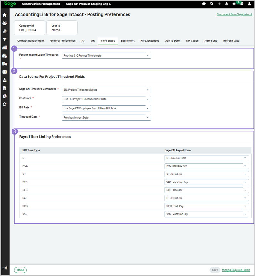Switch to the Equipment tab
The image size is (255, 276).
(128, 41)
